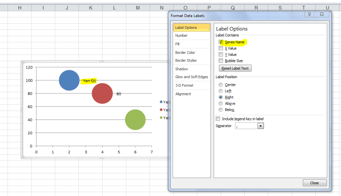The image size is (341, 196).
Task: Click the red legend marker
Action: [161, 110]
